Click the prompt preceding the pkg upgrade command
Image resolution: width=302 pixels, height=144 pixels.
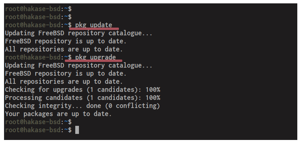(x=38, y=57)
